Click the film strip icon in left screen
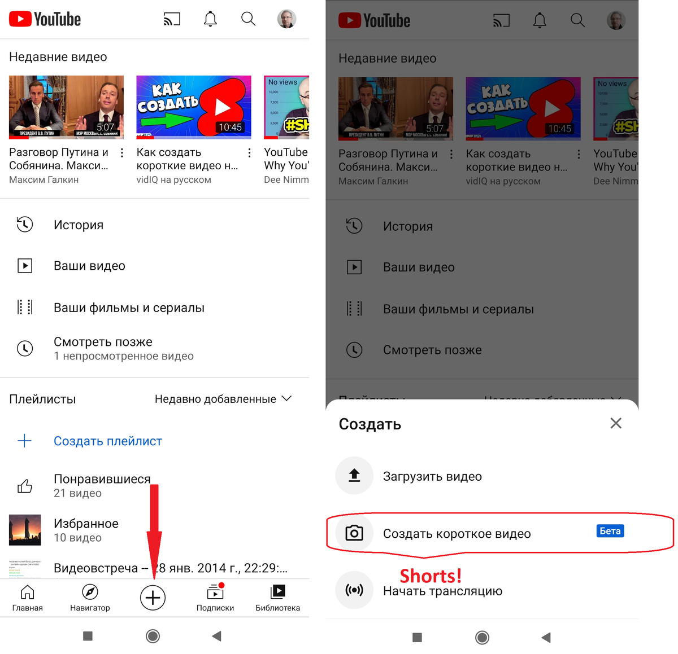 [x=25, y=308]
